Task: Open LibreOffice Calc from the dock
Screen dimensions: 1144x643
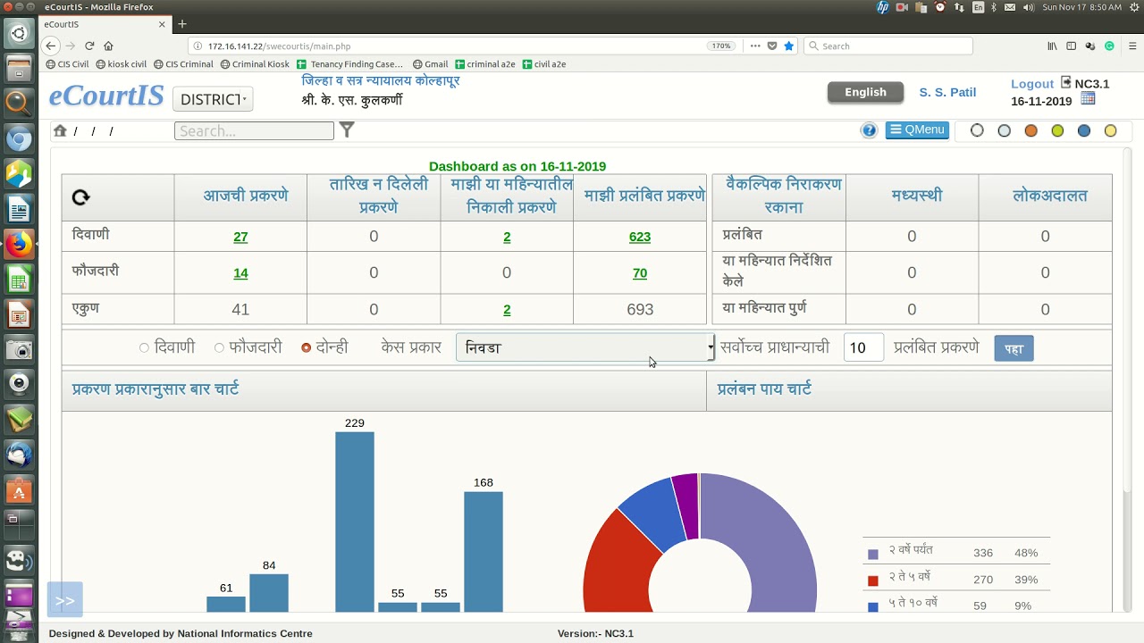Action: pos(19,280)
